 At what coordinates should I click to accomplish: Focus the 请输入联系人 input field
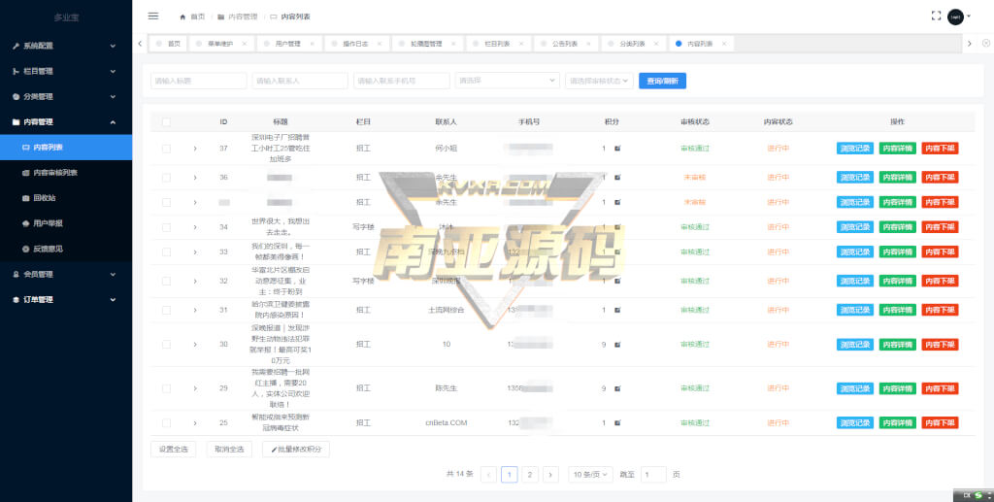point(300,81)
